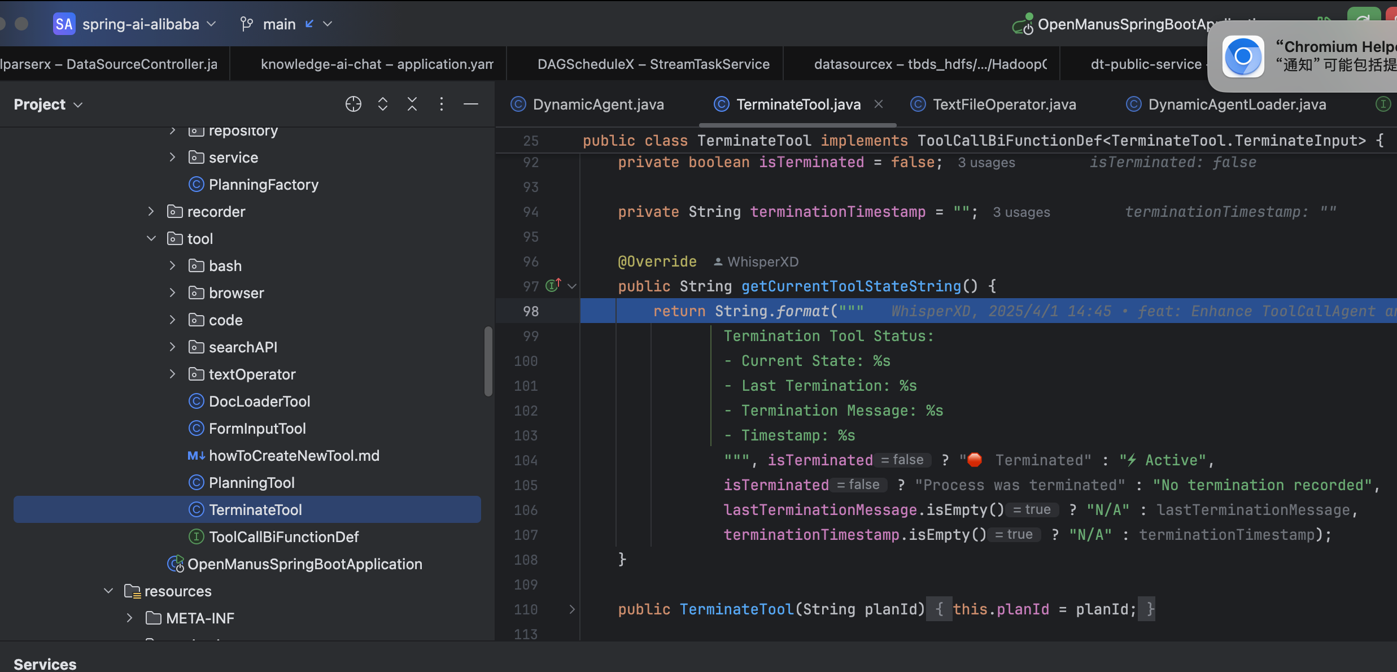Screen dimensions: 1397x672
Task: Click the git branch icon next to main
Action: pyautogui.click(x=247, y=24)
